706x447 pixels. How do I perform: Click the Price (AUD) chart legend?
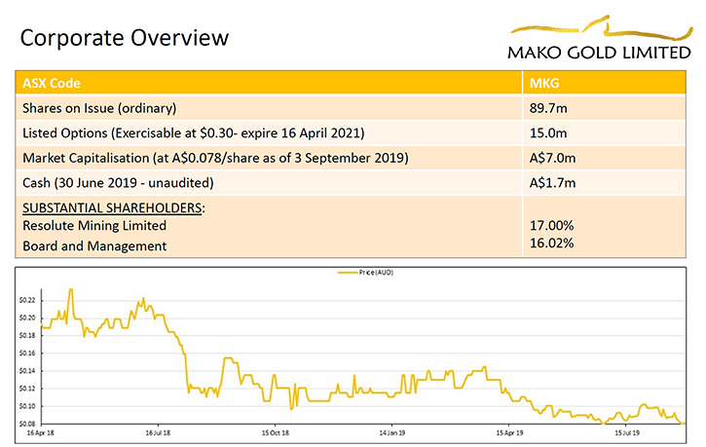[x=365, y=273]
